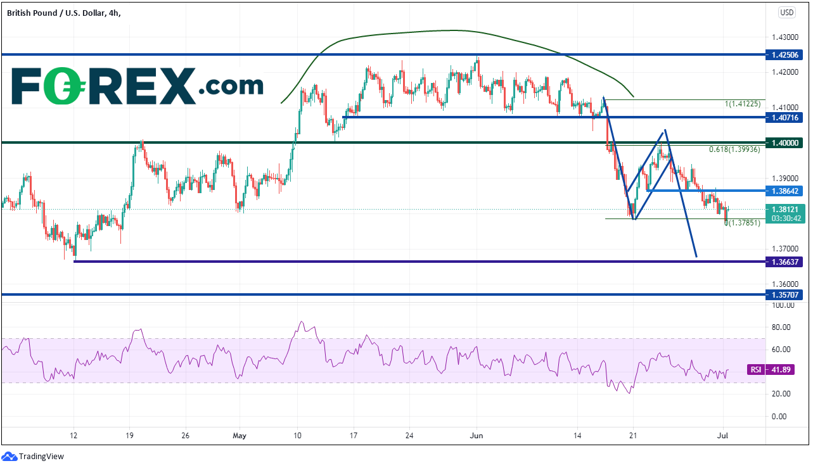Click the TradingView text link

41,456
